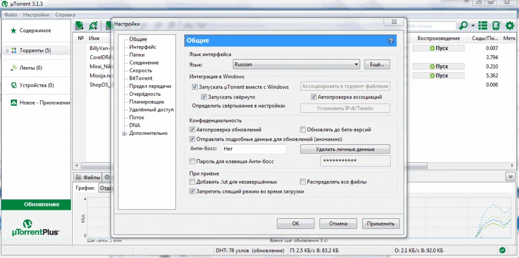Click the Анти-босс password field

(x=355, y=161)
